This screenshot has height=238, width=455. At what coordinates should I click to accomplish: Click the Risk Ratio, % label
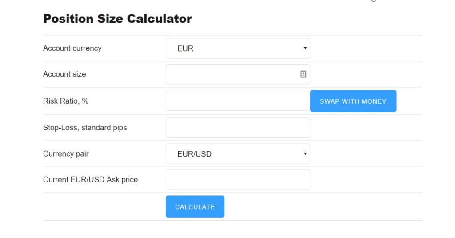pyautogui.click(x=65, y=101)
